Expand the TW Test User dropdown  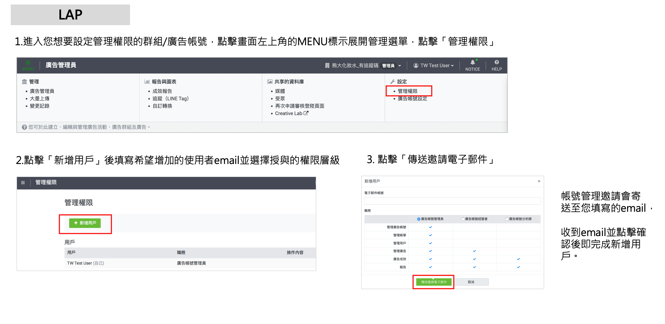click(452, 66)
